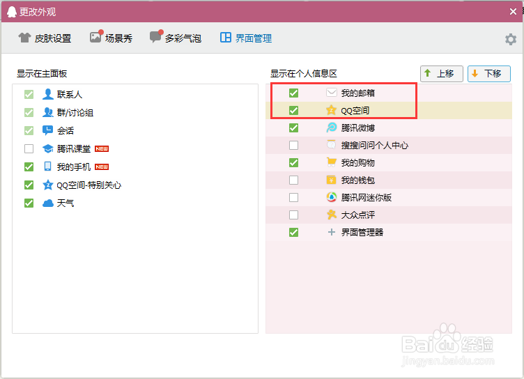
Task: Select the 界面管理 tab
Action: tap(246, 38)
